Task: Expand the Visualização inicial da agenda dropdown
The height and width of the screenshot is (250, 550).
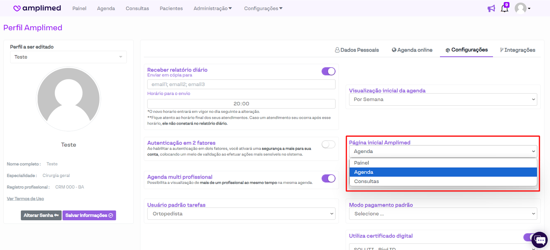Action: click(x=443, y=99)
